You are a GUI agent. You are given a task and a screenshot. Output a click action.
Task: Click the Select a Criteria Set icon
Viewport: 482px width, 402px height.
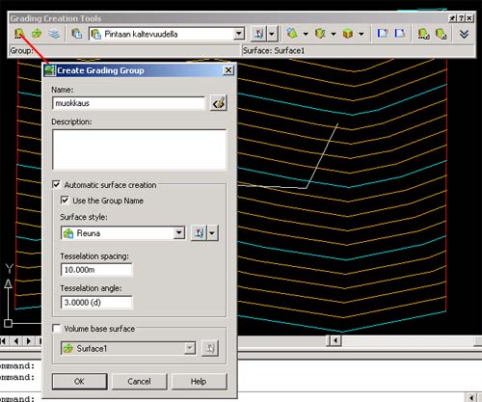pyautogui.click(x=76, y=34)
